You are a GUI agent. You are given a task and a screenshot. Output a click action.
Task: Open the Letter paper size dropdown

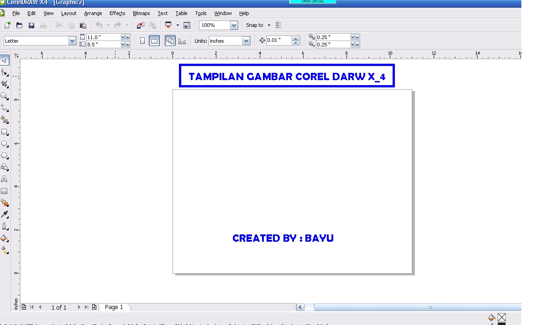[72, 41]
